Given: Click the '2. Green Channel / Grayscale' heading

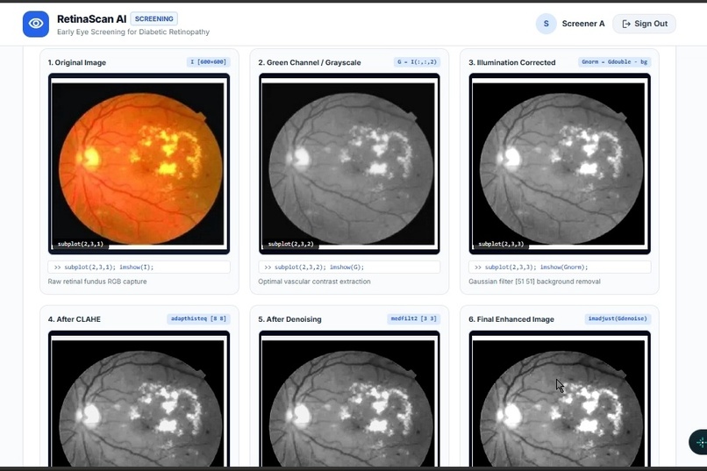Looking at the screenshot, I should tap(310, 62).
